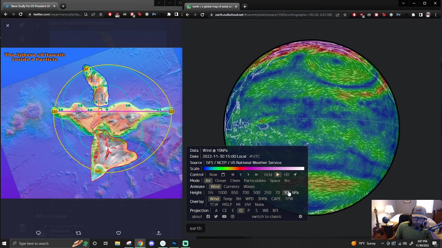442x248 pixels.
Task: Select the WB projection
Action: coord(265,210)
